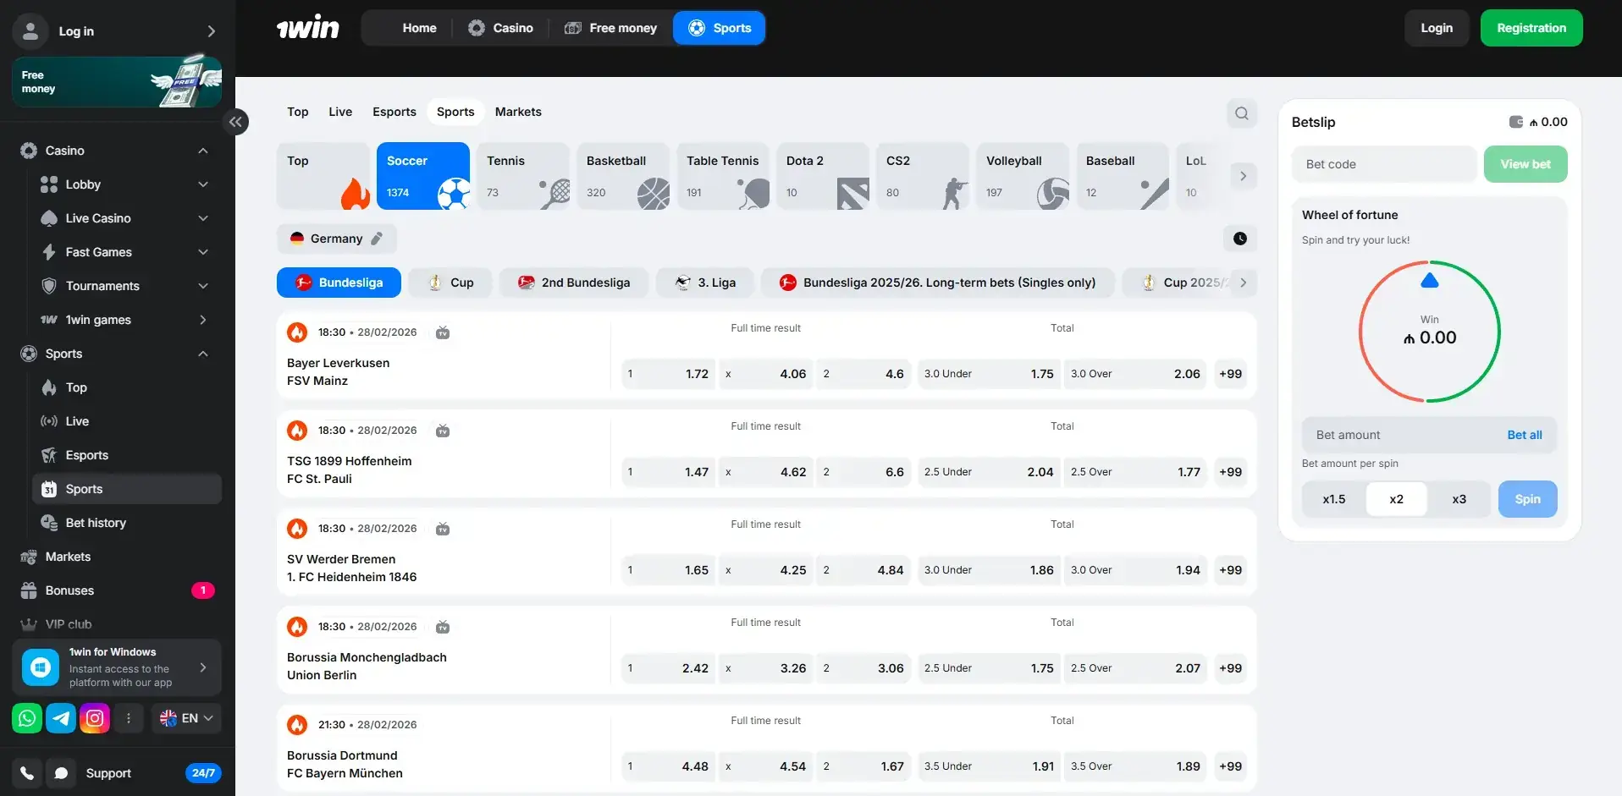Pick 2.5 Under 1.75 Monchengladbach match
This screenshot has height=796, width=1622.
[989, 668]
